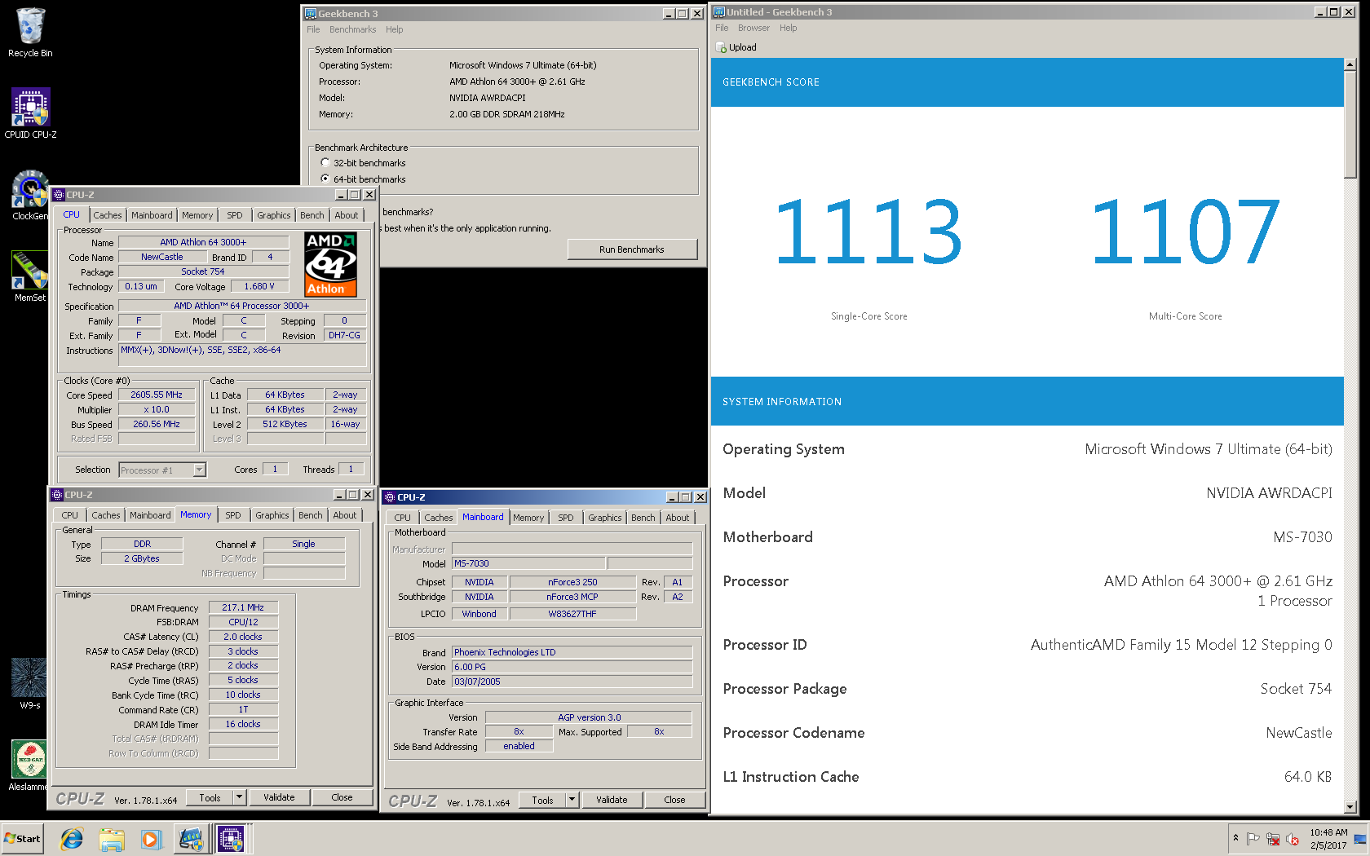Screen dimensions: 1370x856
Task: Switch to the Mainboard tab in the CPU-Z window open on the Memory tab
Action: (x=151, y=515)
